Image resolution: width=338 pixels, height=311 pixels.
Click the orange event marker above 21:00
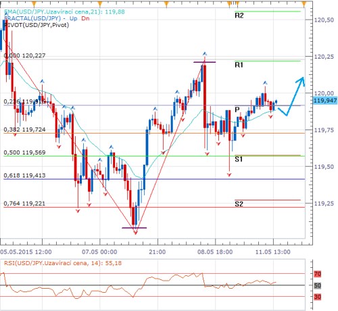(x=166, y=3)
